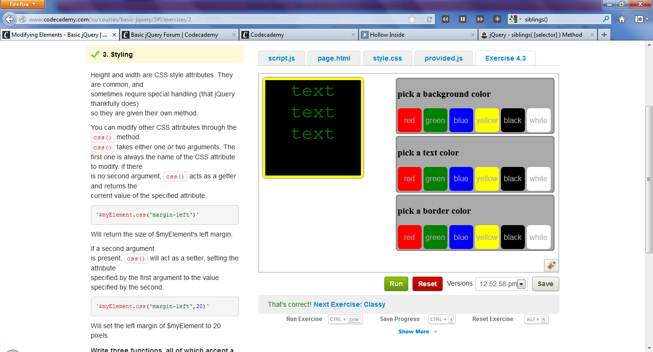Pick green border color
Screen dimensions: 653x352
(x=435, y=237)
